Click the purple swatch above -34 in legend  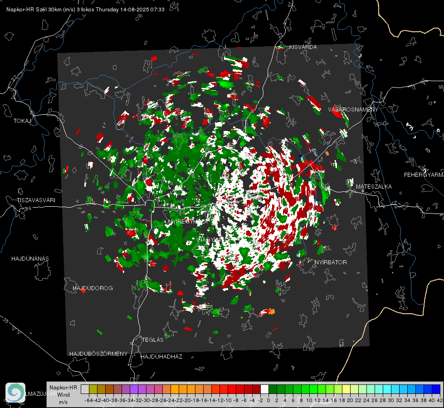(x=134, y=389)
